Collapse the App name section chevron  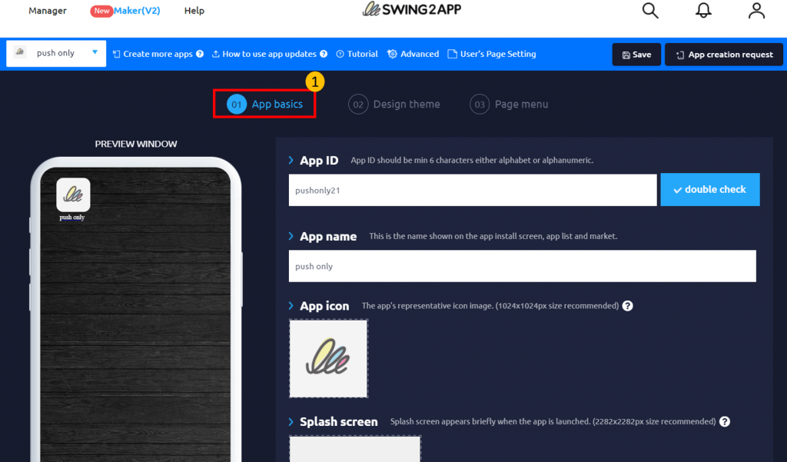tap(291, 236)
